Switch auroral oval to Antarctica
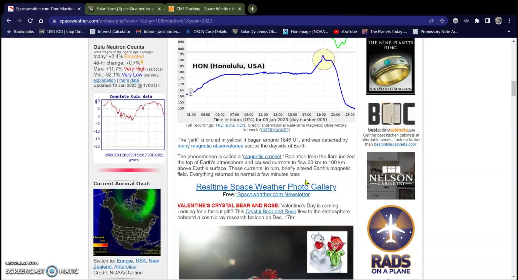This screenshot has width=518, height=280. (x=125, y=267)
